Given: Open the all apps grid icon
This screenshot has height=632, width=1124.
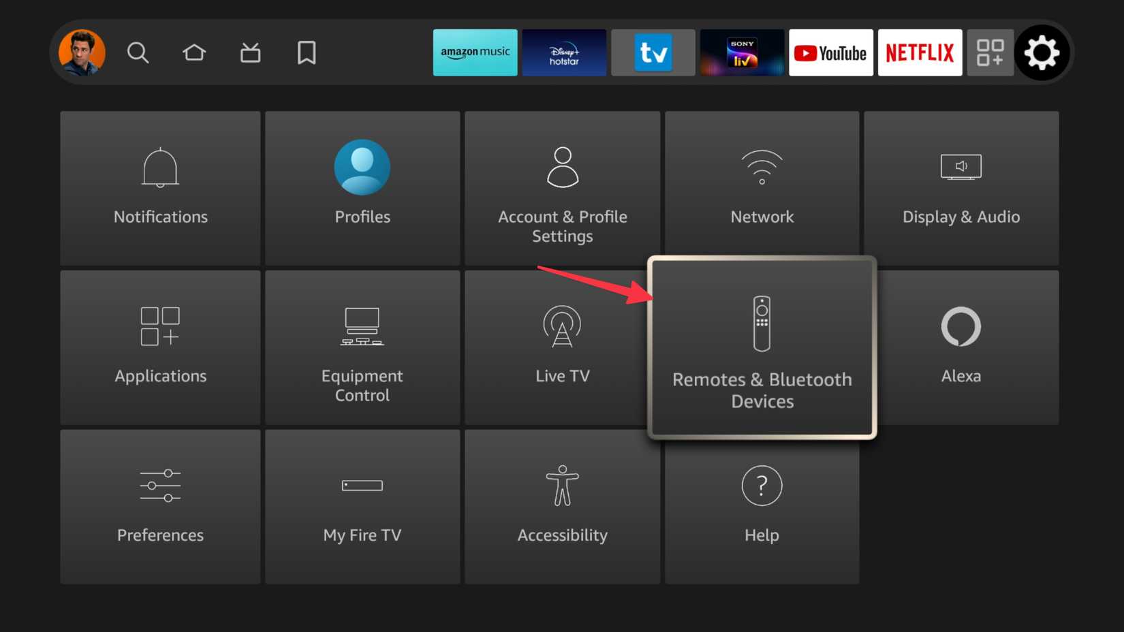Looking at the screenshot, I should point(990,52).
